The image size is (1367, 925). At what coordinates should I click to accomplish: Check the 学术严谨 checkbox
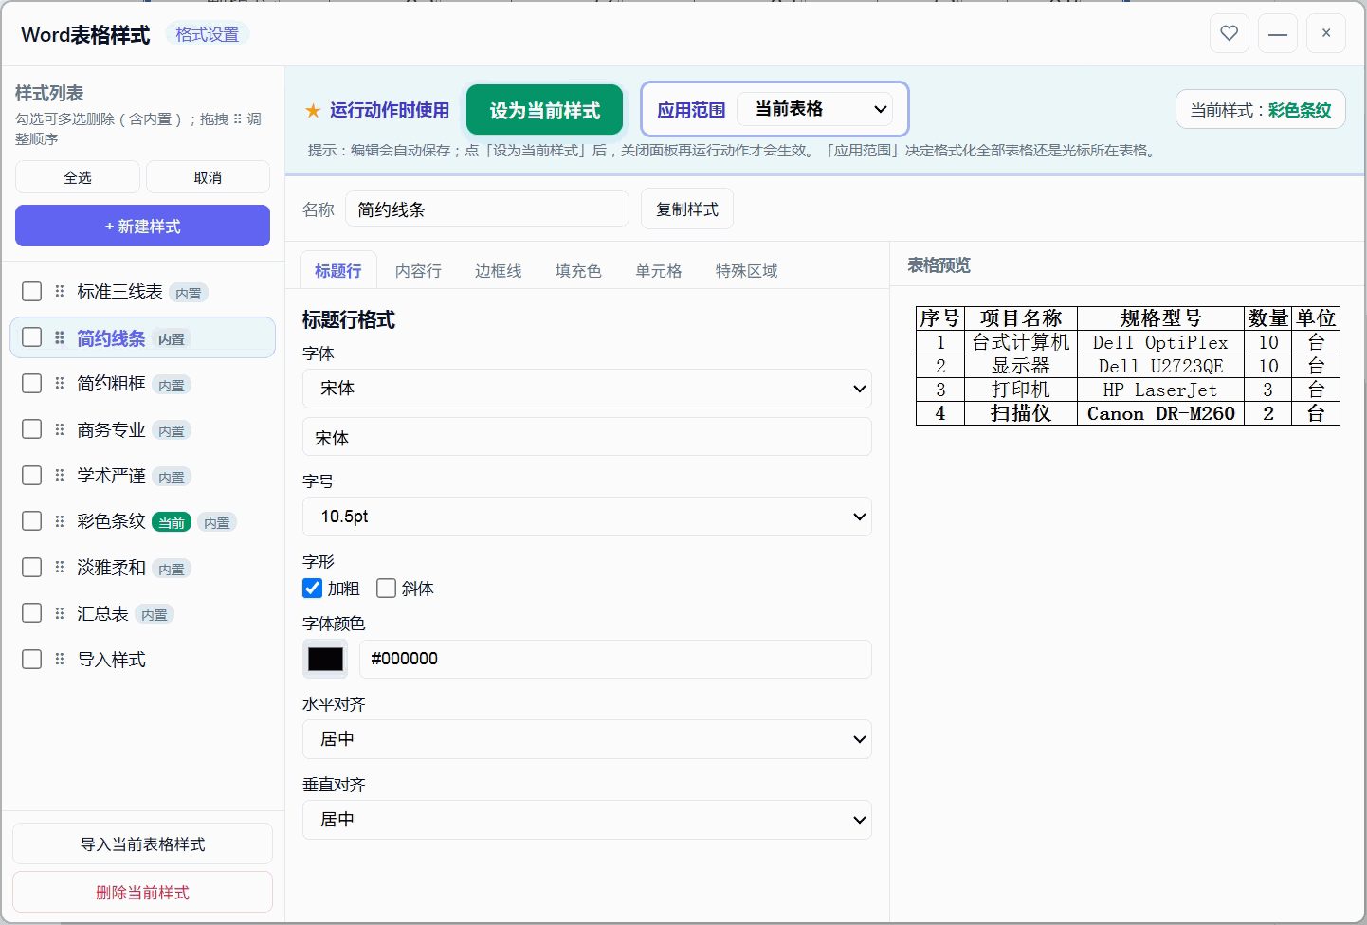point(31,475)
